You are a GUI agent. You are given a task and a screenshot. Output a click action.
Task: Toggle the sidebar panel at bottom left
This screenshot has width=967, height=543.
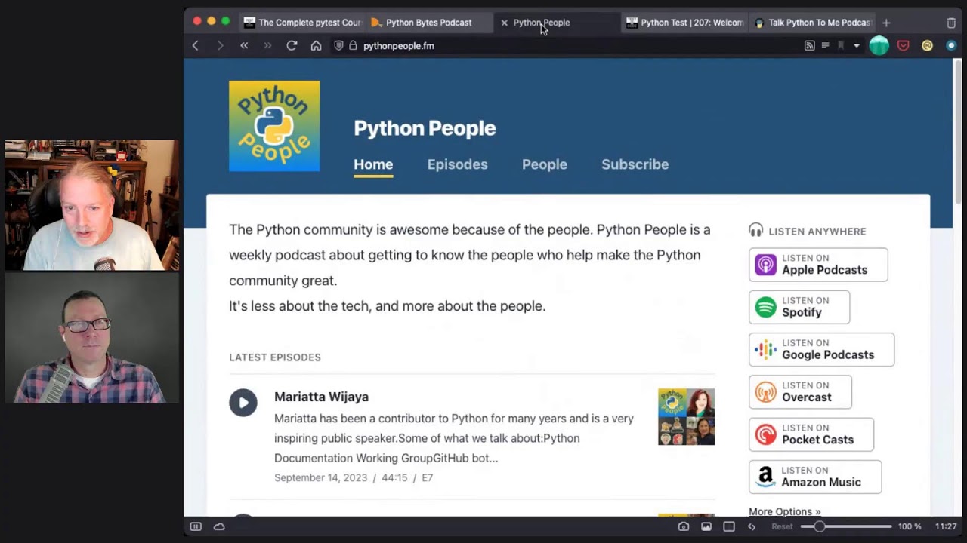pos(196,526)
